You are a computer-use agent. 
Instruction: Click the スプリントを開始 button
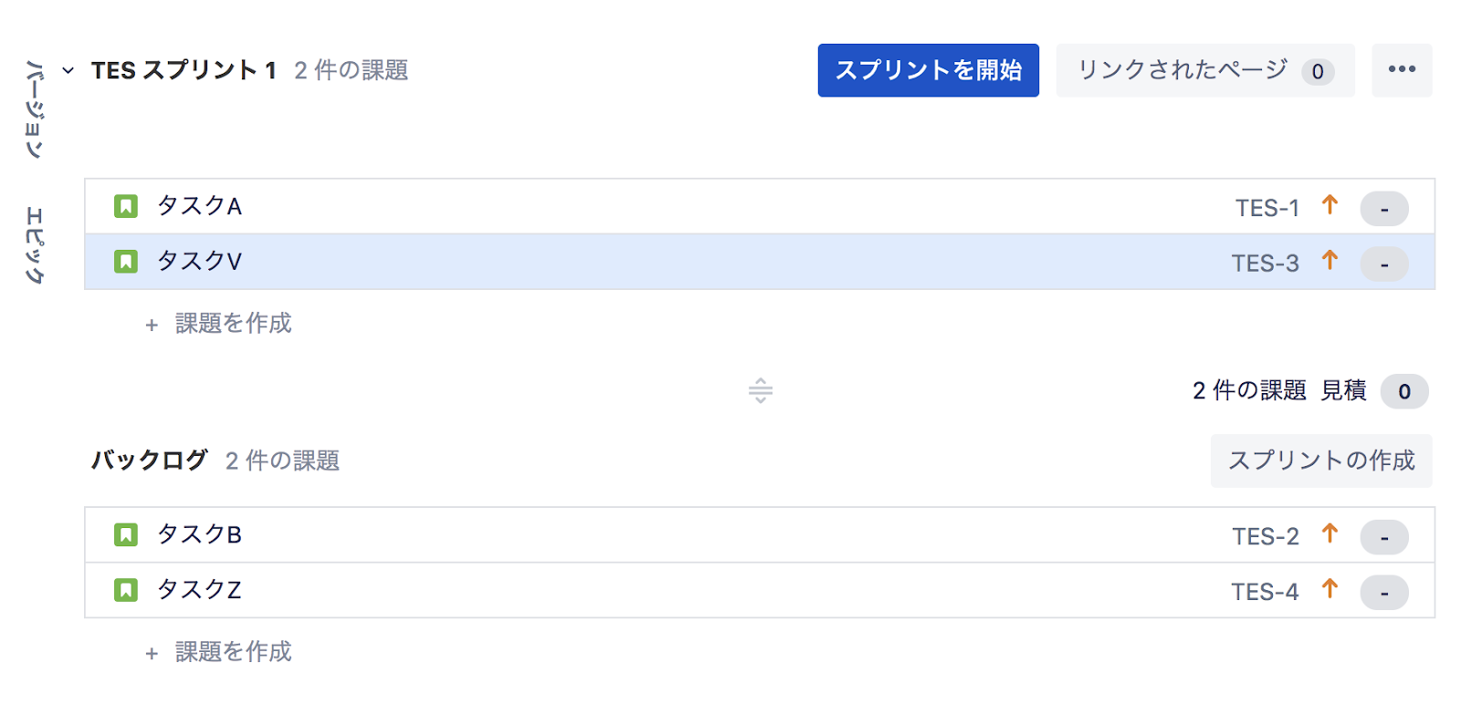[928, 70]
